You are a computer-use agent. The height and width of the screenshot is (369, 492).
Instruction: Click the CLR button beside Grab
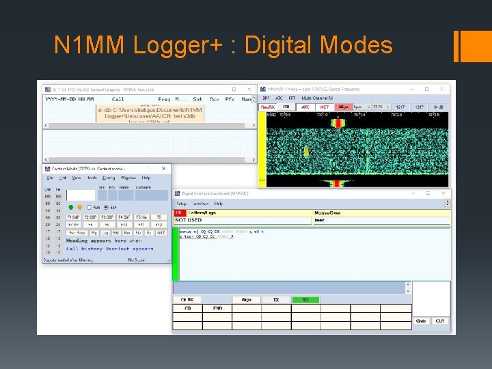[x=440, y=321]
